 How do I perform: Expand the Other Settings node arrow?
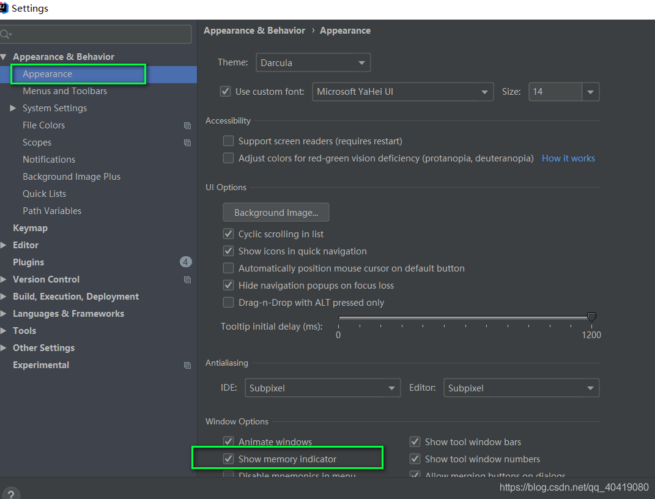point(3,348)
